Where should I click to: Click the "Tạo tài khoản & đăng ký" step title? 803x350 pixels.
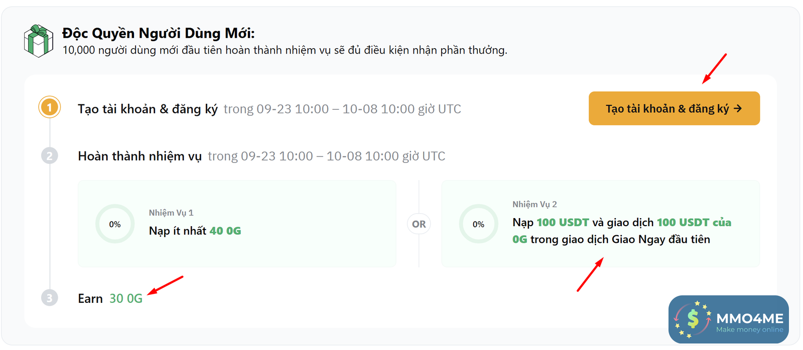tap(148, 109)
